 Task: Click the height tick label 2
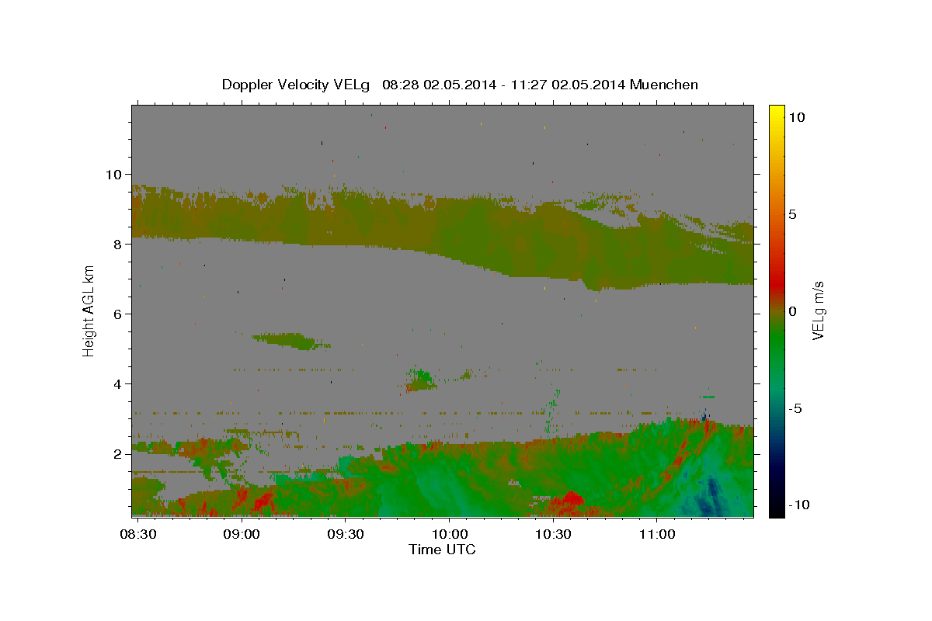(x=116, y=453)
